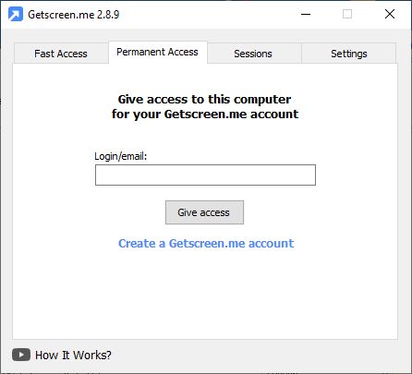Viewport: 412px width, 374px height.
Task: Click the Login/email label
Action: (120, 156)
